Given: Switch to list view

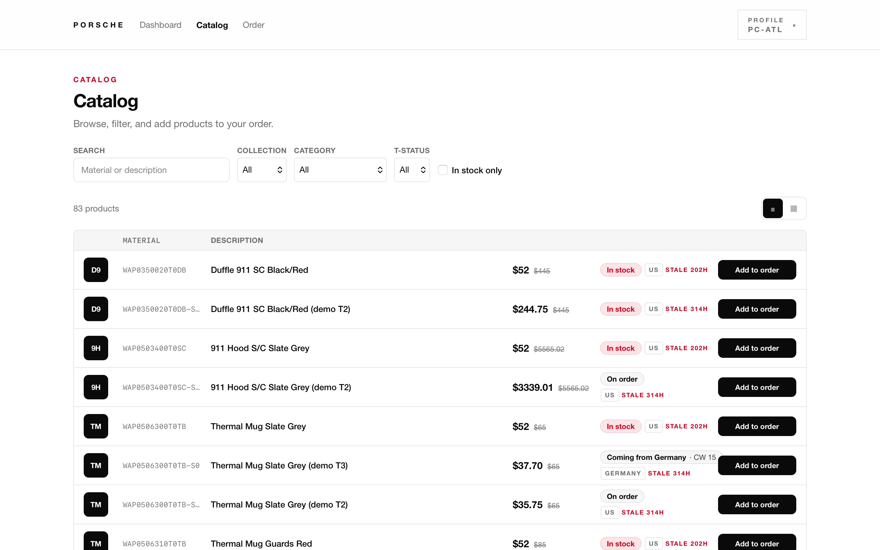Looking at the screenshot, I should tap(772, 208).
